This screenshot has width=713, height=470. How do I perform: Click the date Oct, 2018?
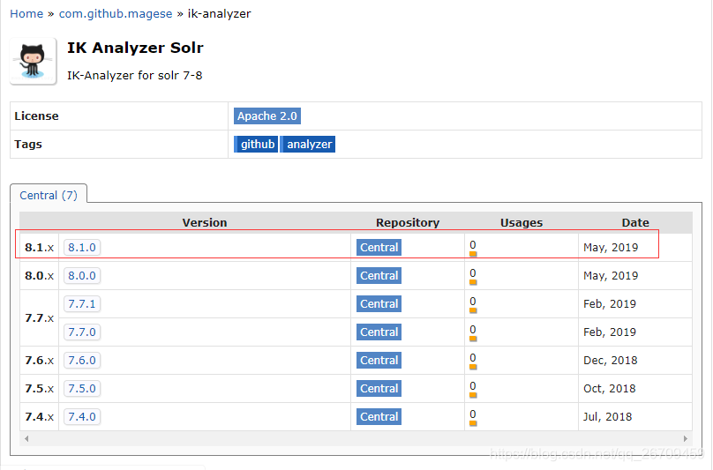click(x=610, y=389)
